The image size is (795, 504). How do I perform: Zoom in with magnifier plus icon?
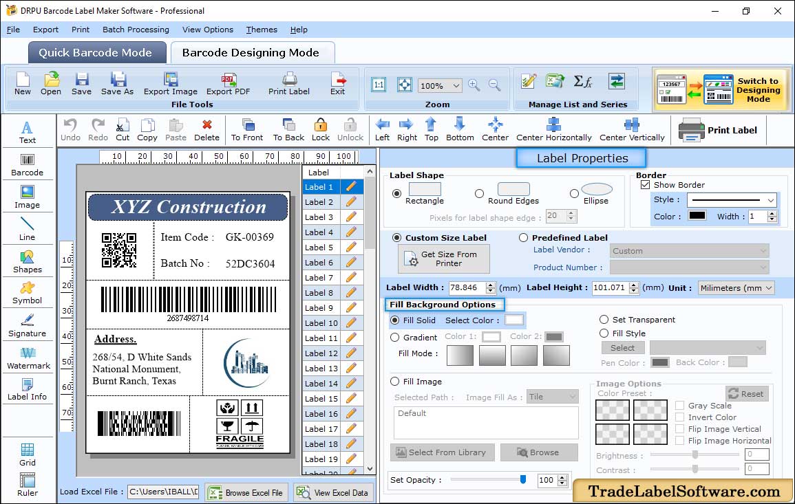click(x=474, y=85)
